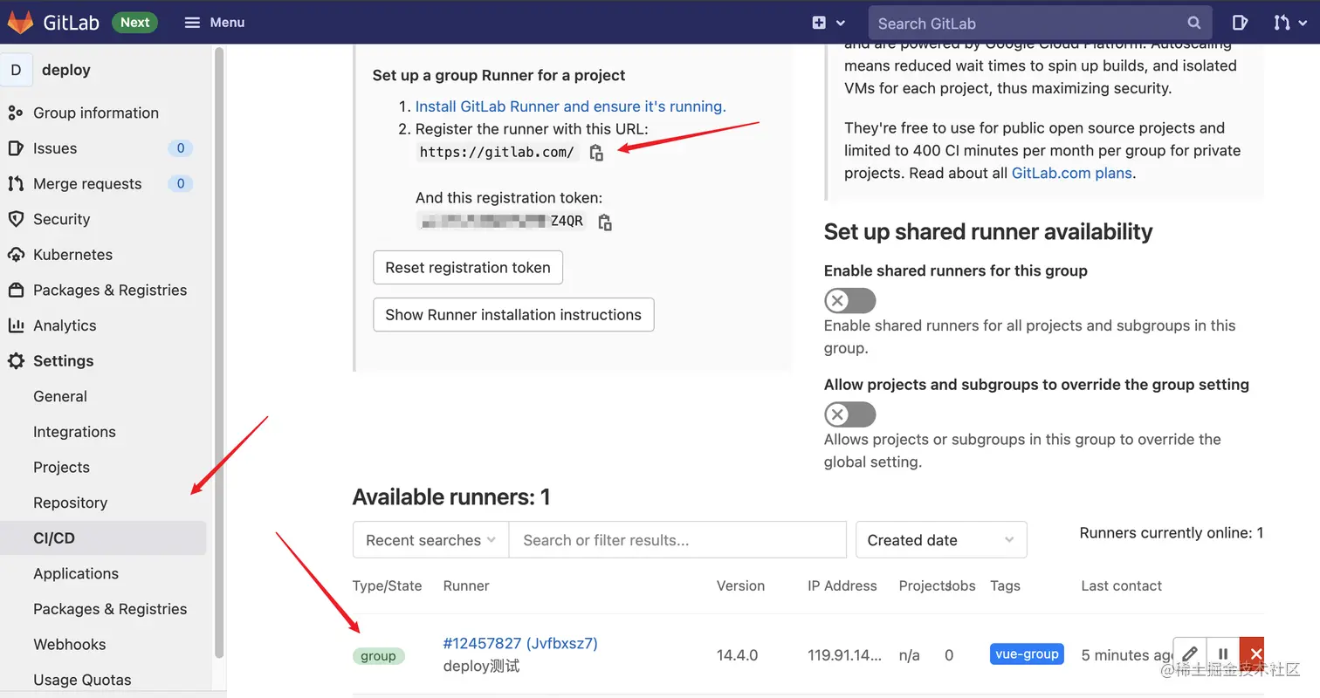The image size is (1320, 698).
Task: Open the hamburger Menu
Action: [215, 23]
